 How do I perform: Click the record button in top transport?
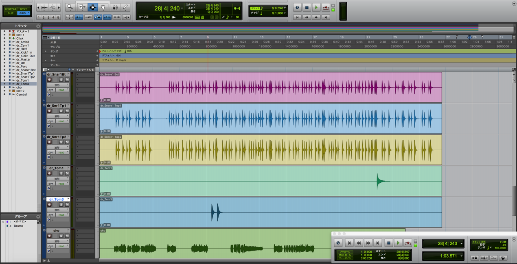pyautogui.click(x=325, y=7)
